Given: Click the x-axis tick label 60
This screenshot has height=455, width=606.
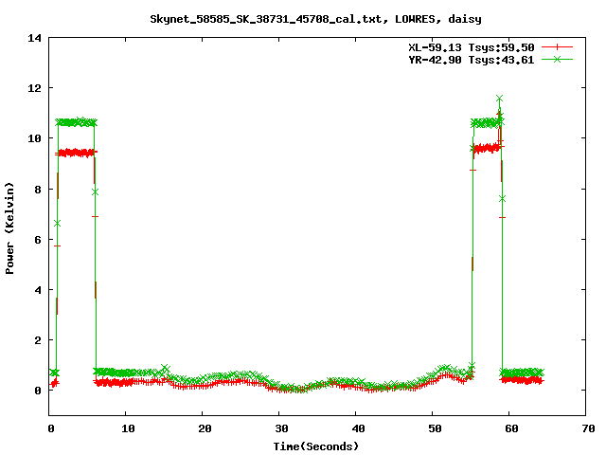Looking at the screenshot, I should (x=511, y=428).
